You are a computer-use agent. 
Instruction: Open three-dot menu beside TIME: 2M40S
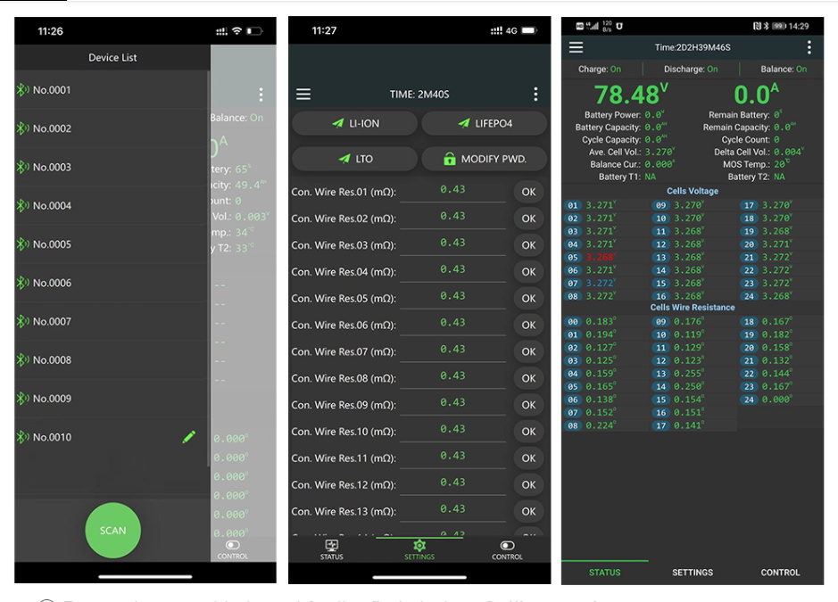(535, 95)
